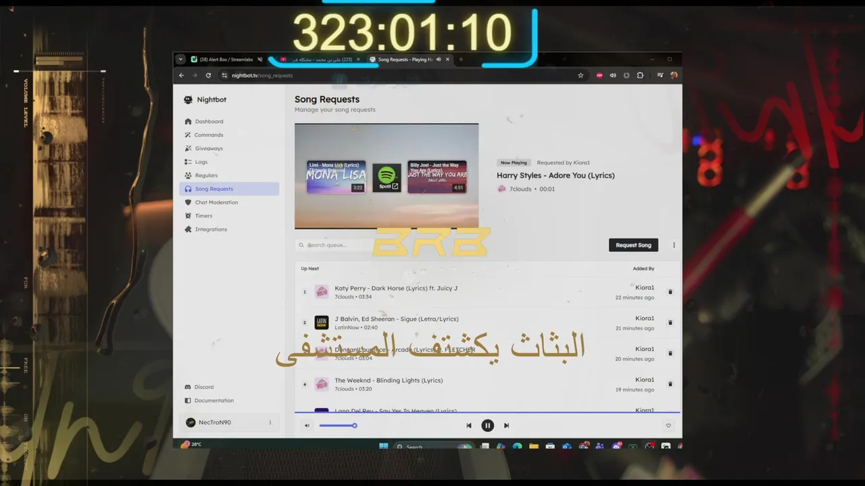Click the red ABP extension icon

(x=599, y=76)
